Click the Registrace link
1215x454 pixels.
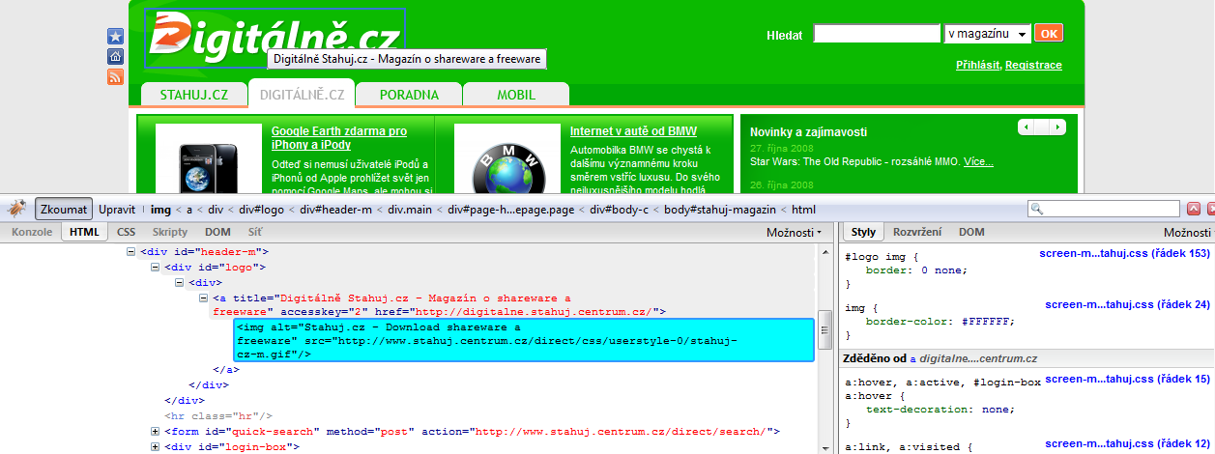tap(1033, 65)
